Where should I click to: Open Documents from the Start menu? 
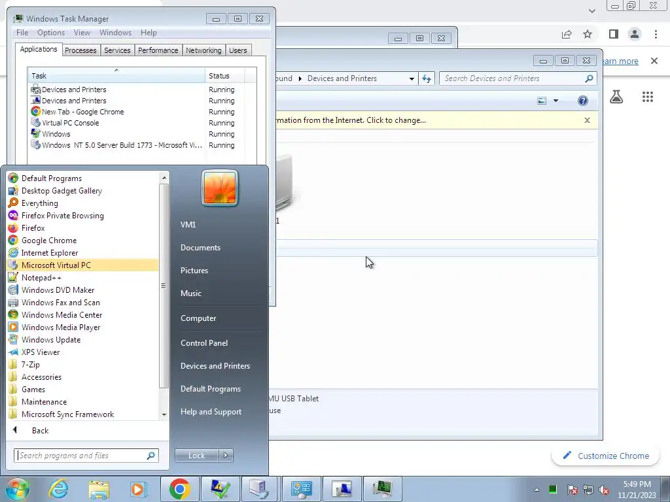point(200,248)
